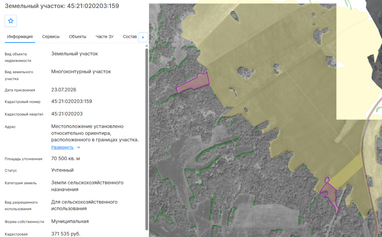This screenshot has height=237, width=382.
Task: Click the Площадь уточненная label
Action: click(x=23, y=159)
